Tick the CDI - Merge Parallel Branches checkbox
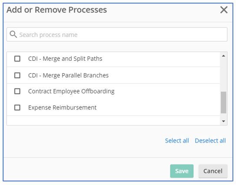 [x=17, y=75]
